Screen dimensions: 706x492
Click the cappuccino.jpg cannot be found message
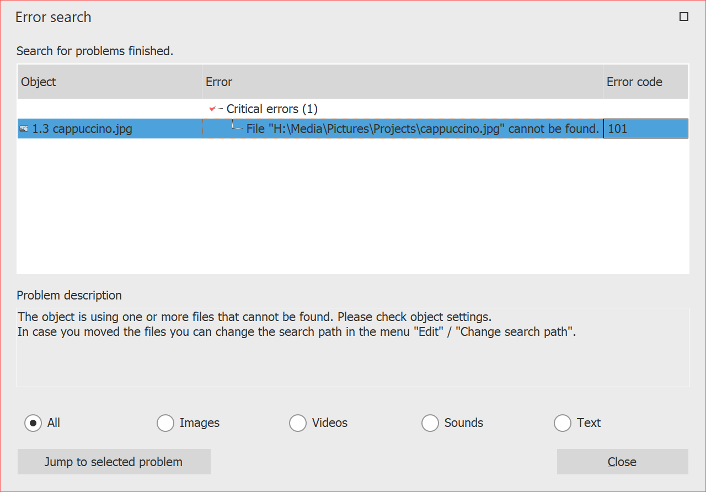pos(422,128)
